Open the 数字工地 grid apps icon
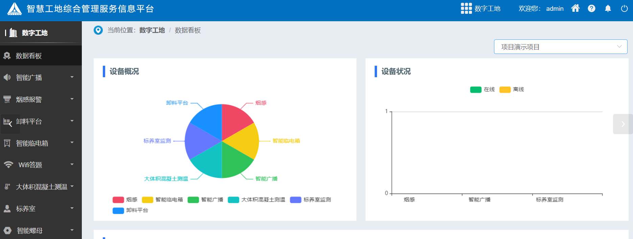 (466, 8)
